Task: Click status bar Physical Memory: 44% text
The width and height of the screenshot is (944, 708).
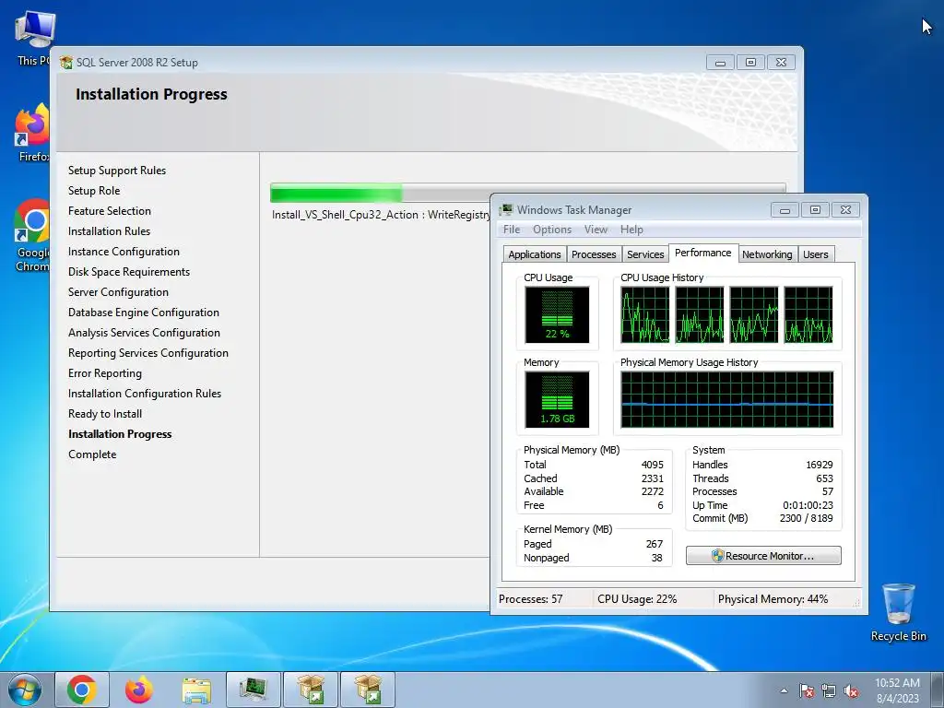Action: (773, 599)
